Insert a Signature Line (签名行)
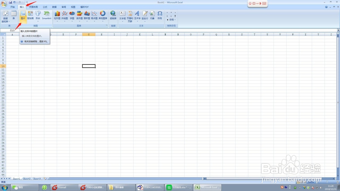 tap(145, 16)
